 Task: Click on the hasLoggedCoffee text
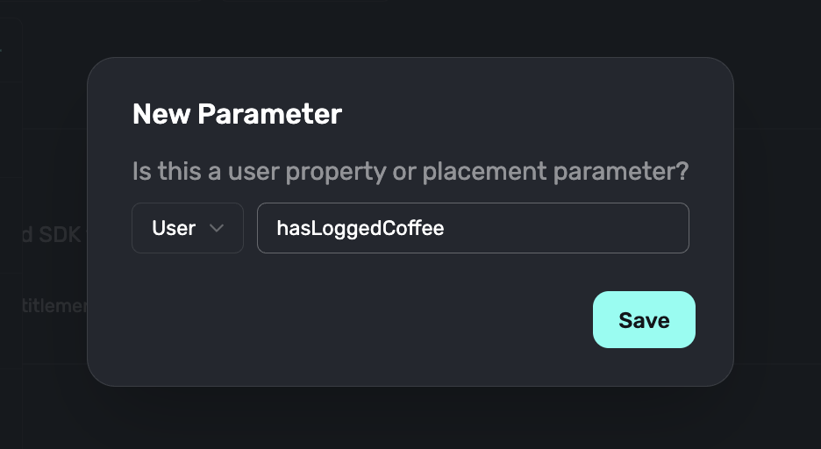(x=361, y=229)
